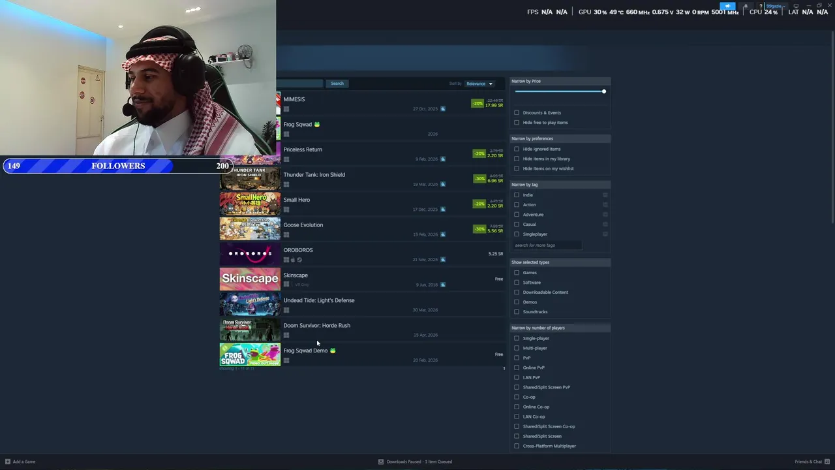Click the MIMESIS -20% discount badge
This screenshot has width=835, height=470.
tap(478, 103)
